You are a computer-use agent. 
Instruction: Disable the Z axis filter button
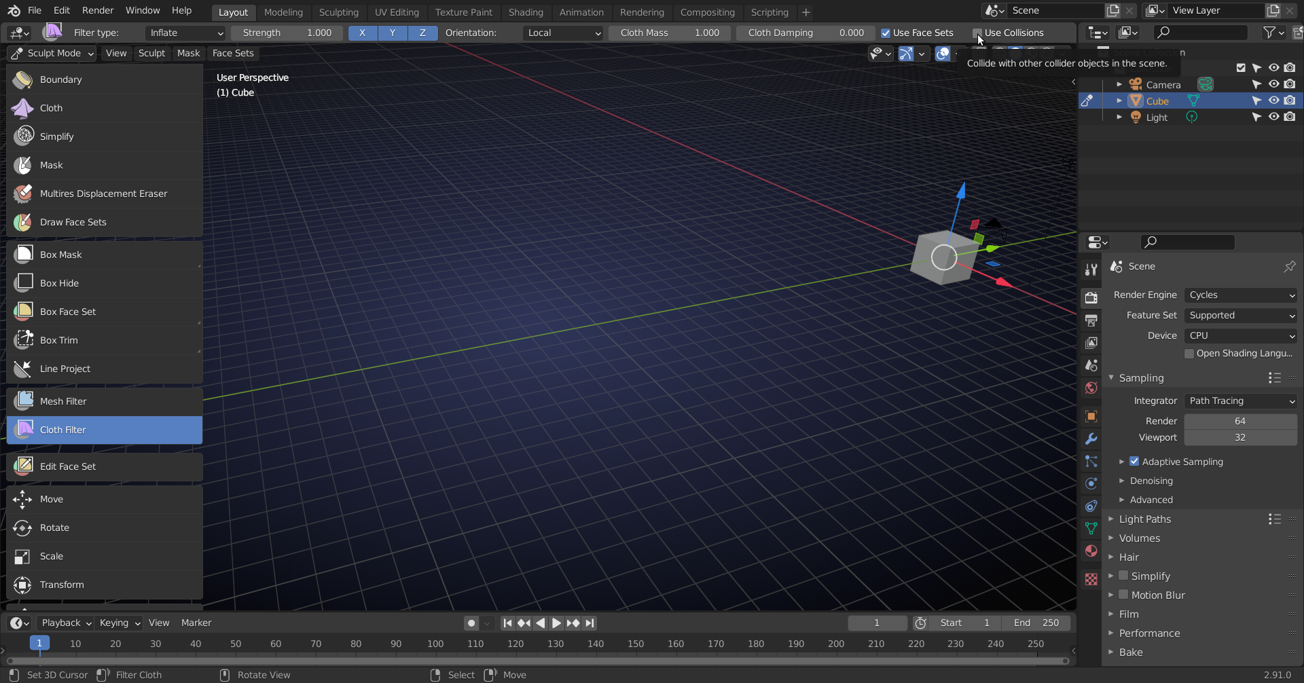(423, 33)
